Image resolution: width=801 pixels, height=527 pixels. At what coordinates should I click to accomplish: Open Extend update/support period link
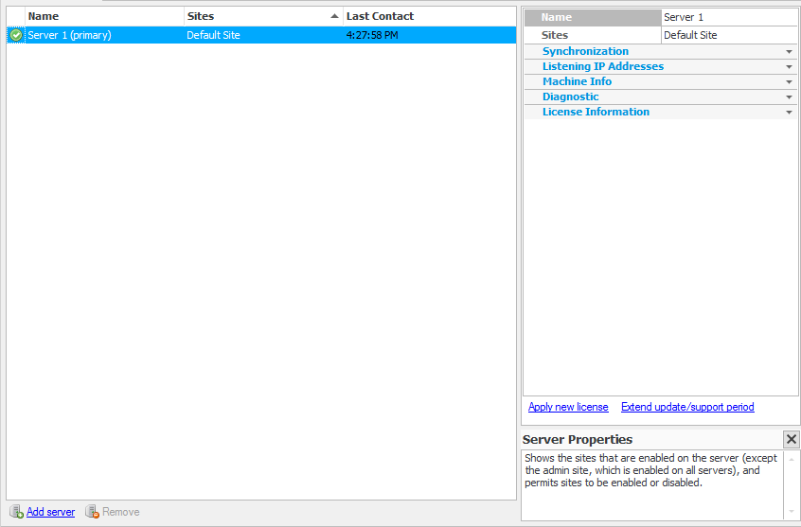(x=687, y=407)
